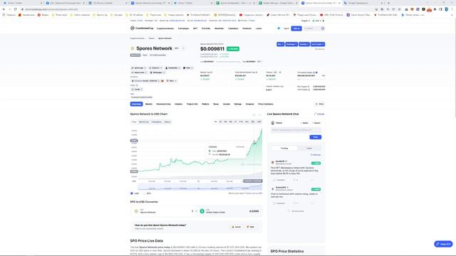
Task: Open the Historical Data tab
Action: pyautogui.click(x=163, y=104)
